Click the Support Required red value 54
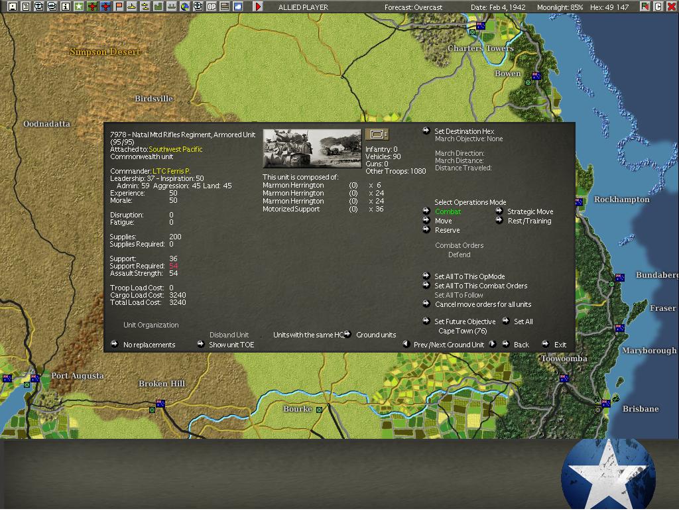The height and width of the screenshot is (521, 679). click(x=173, y=266)
